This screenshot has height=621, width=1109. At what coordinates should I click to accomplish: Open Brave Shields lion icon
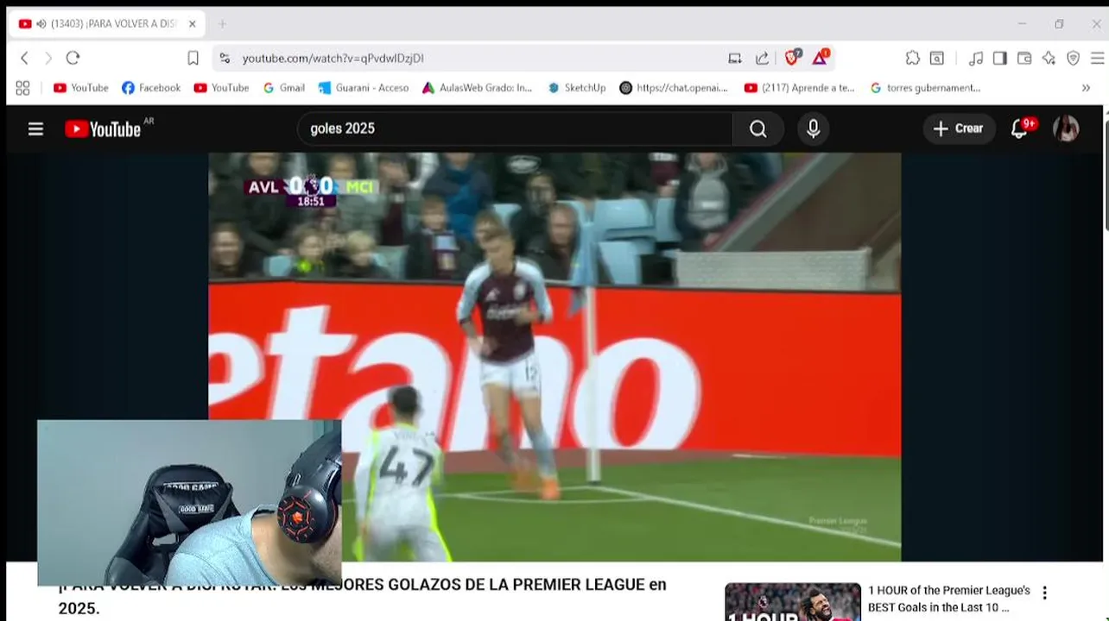coord(792,58)
